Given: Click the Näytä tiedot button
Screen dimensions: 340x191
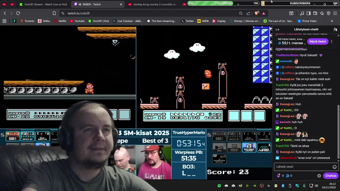Looking at the screenshot, I should click(x=318, y=41).
